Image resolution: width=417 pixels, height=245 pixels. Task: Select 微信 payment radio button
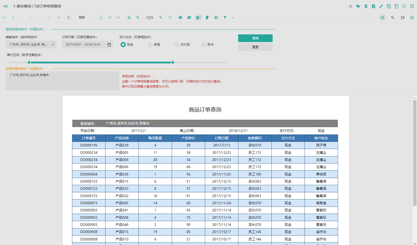click(x=150, y=45)
